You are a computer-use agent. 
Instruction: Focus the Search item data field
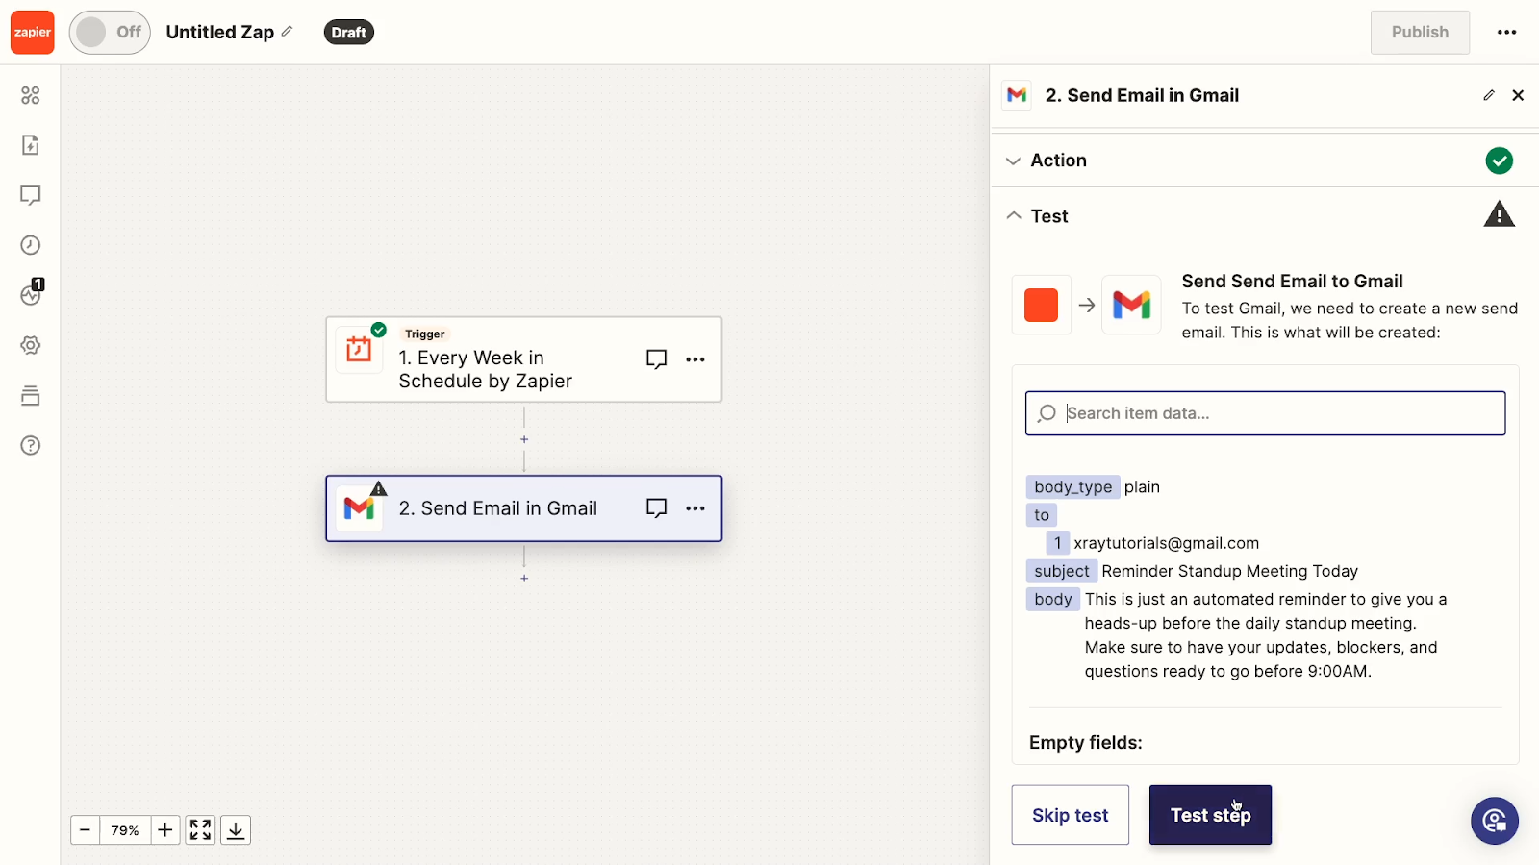coord(1266,413)
